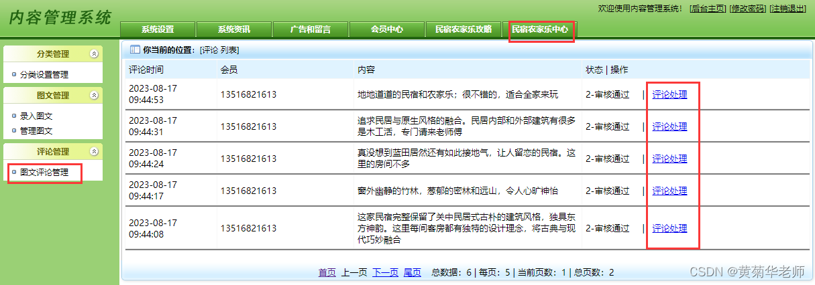Click the bullet icon beside 管理图文
Screen dimensions: 815x285
click(x=14, y=130)
